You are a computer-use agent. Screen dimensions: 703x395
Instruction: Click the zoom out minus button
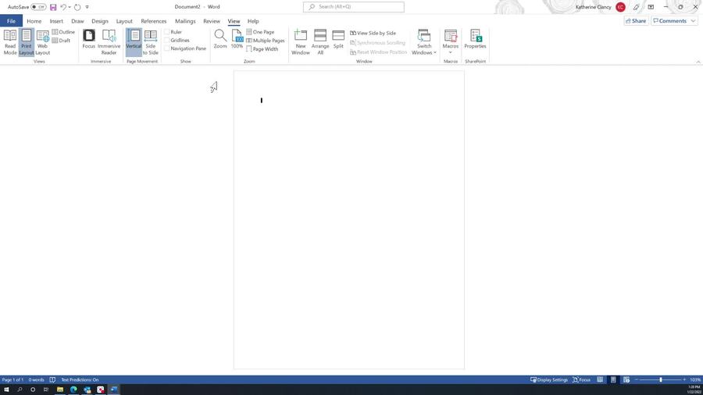point(636,379)
